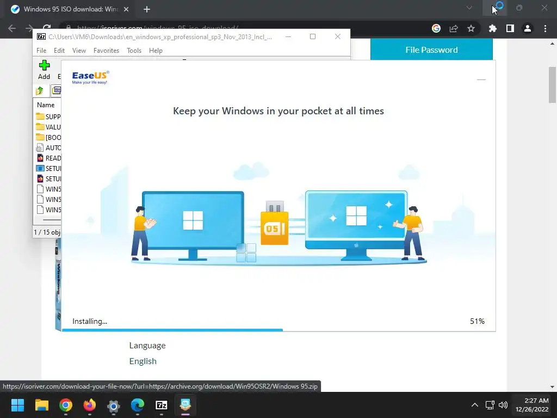Select the [BOO folder in 7-Zip list

coord(48,137)
